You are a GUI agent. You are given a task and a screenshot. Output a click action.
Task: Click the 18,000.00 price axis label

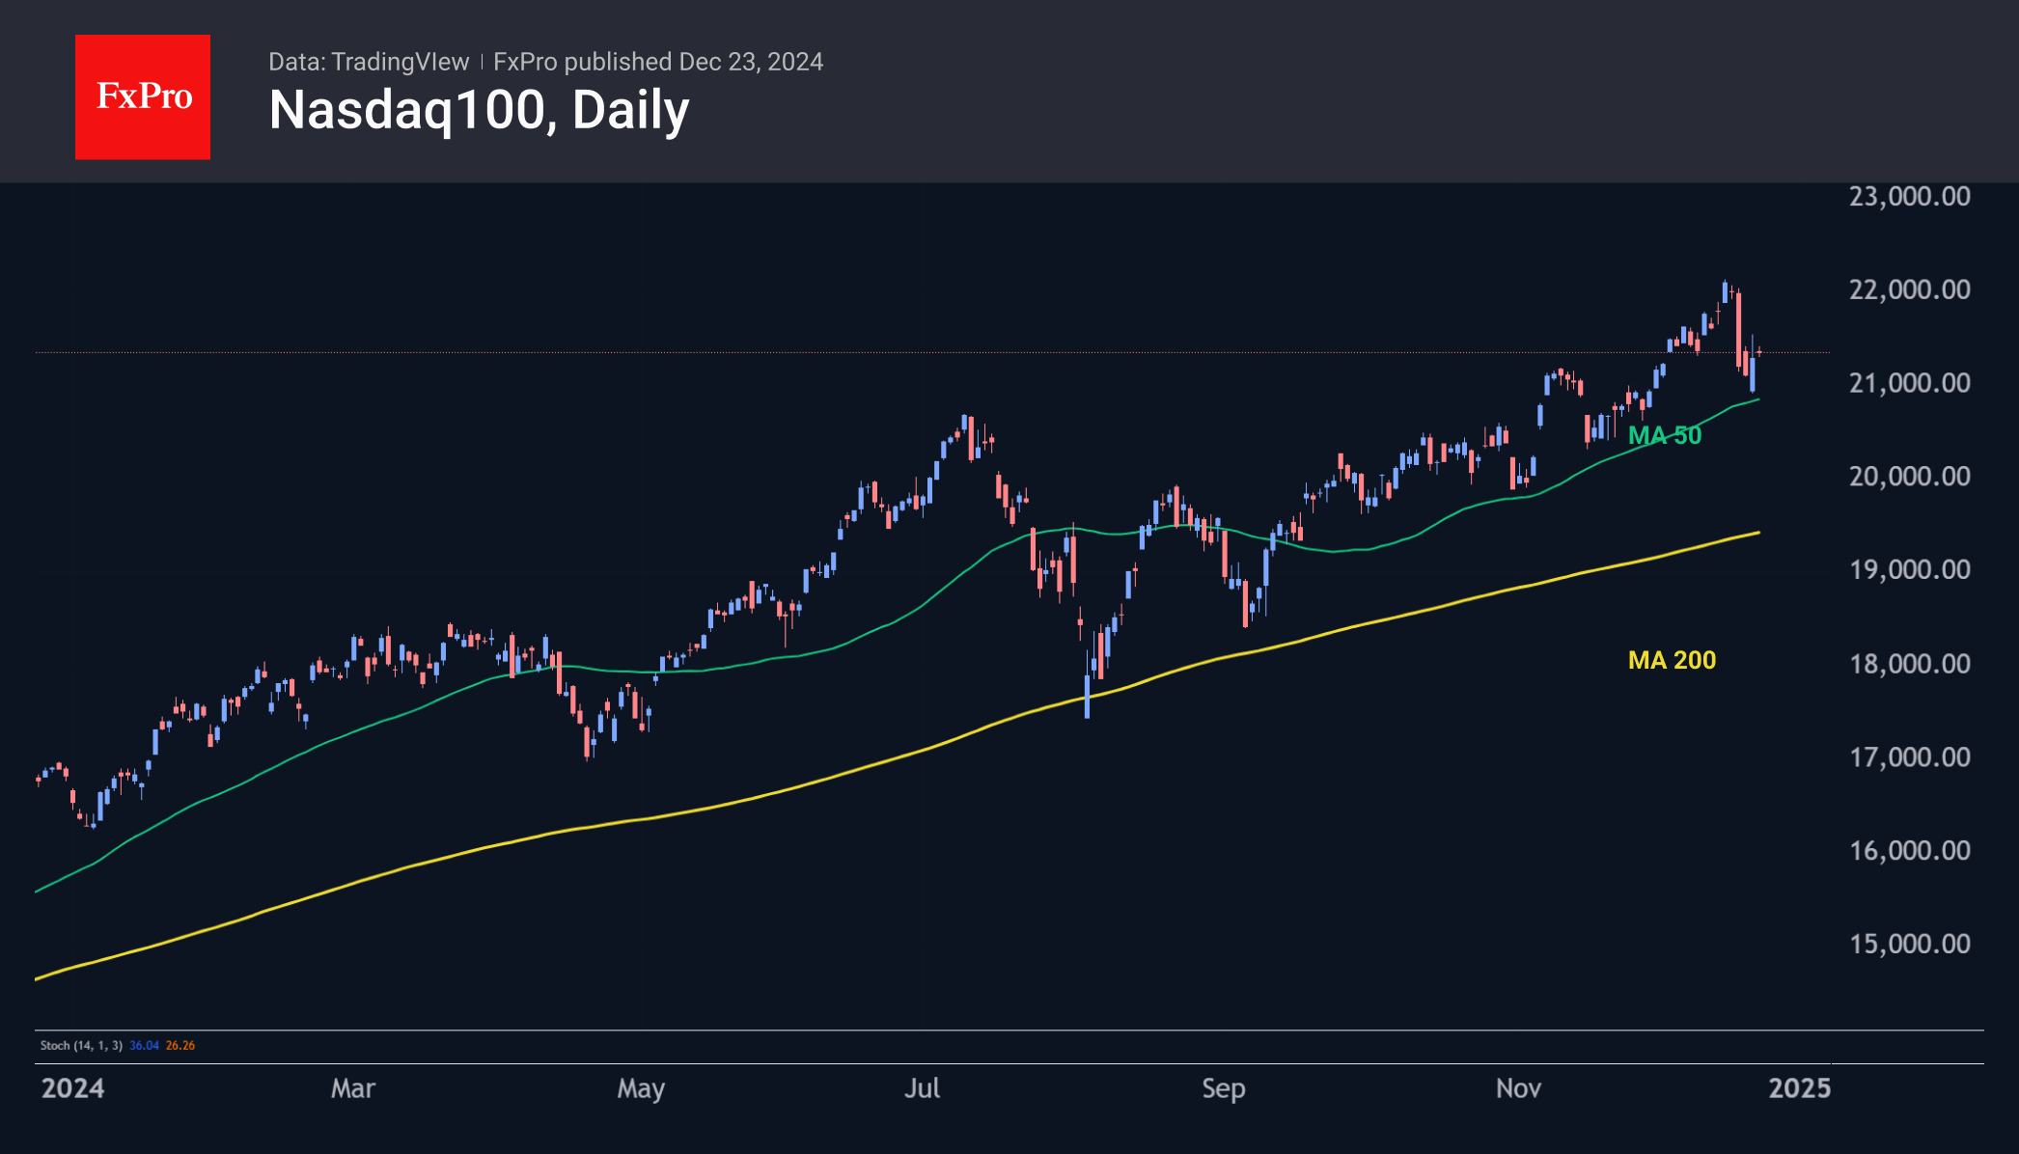coord(1909,664)
